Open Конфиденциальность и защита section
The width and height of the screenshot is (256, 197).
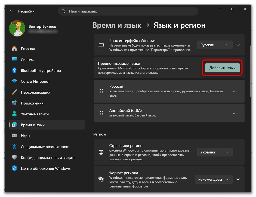[47, 158]
